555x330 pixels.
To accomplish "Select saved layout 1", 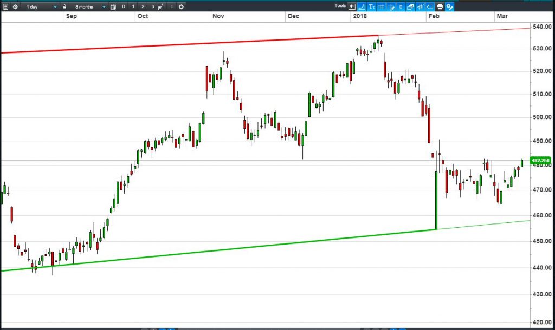I will click(x=133, y=6).
